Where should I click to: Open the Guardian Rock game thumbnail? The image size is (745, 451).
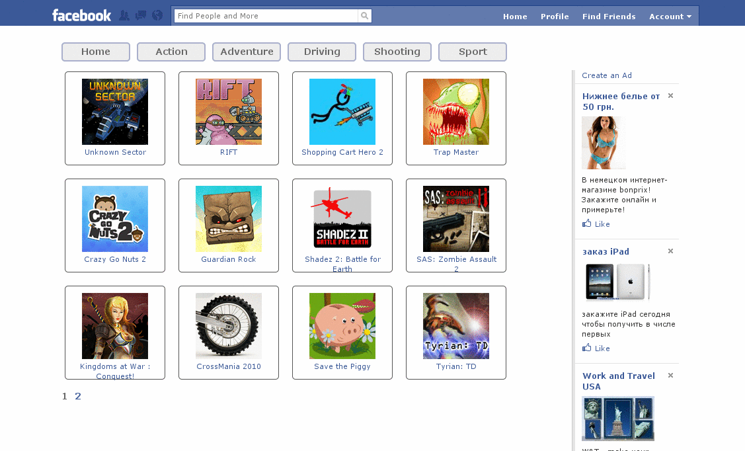click(229, 219)
